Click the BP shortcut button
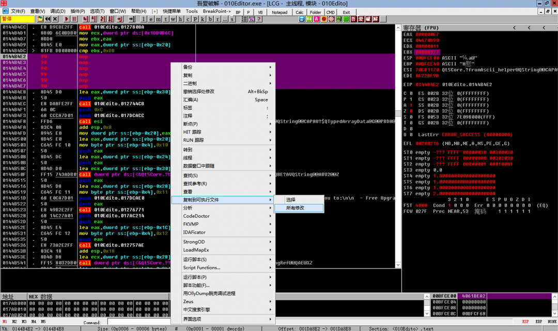Screen dimensions: 558x331 238,12
